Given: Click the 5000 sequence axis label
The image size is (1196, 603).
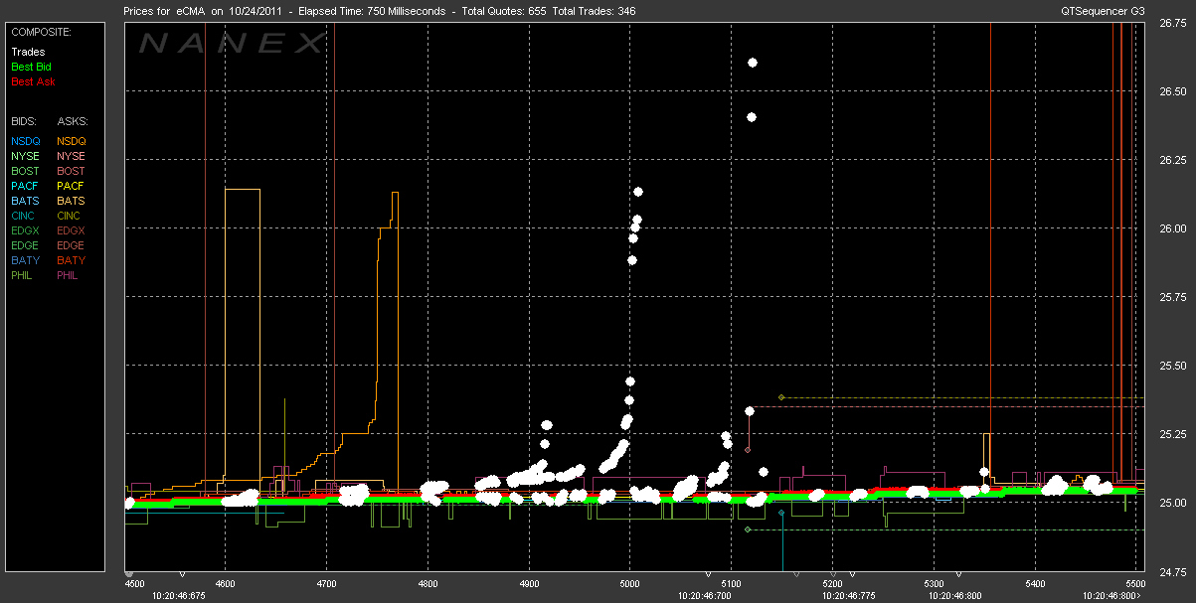Looking at the screenshot, I should click(630, 584).
